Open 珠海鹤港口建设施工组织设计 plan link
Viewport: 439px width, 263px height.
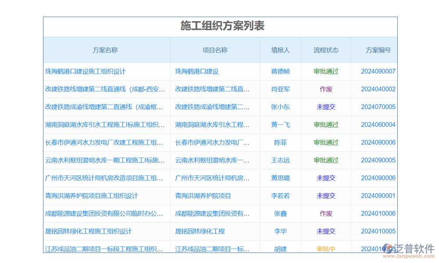(85, 71)
